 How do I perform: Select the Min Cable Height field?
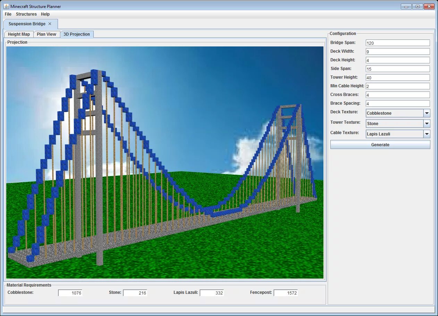(x=398, y=86)
